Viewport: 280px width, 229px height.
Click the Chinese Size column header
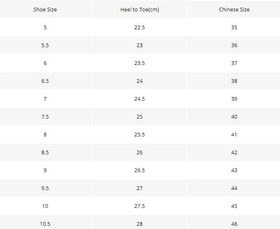point(234,9)
